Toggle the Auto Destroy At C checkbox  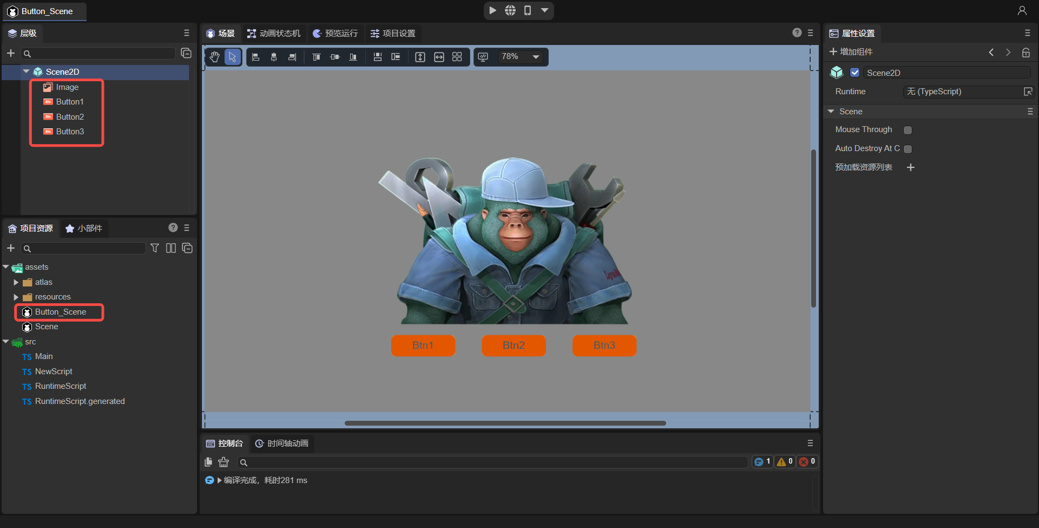[908, 149]
